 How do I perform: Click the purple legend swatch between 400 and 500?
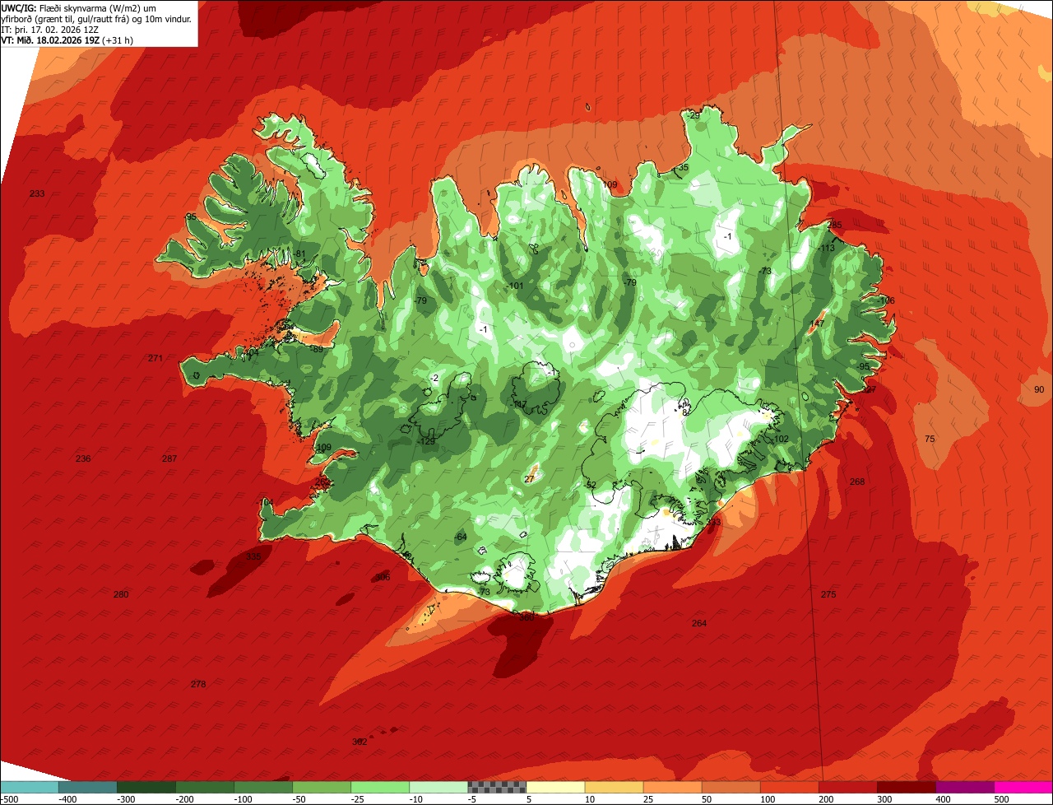pyautogui.click(x=964, y=787)
